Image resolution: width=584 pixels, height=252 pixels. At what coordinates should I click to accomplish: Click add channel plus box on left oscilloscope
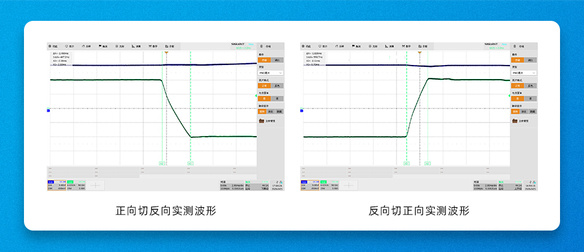pos(95,185)
